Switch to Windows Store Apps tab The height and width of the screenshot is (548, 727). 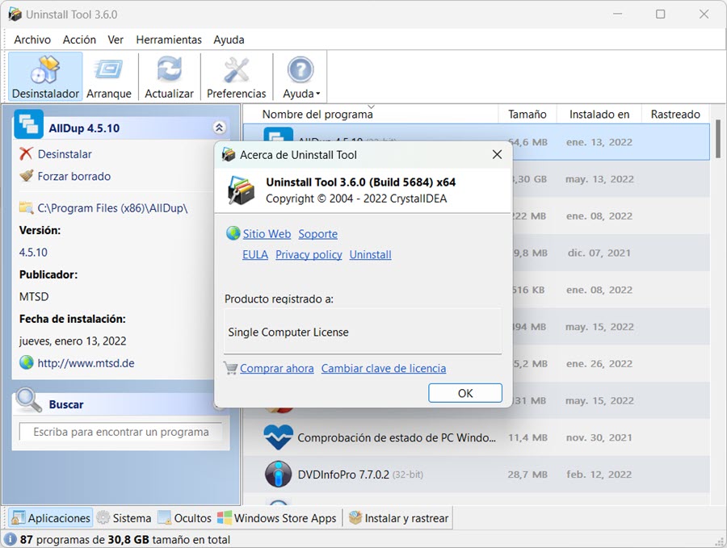pyautogui.click(x=277, y=518)
